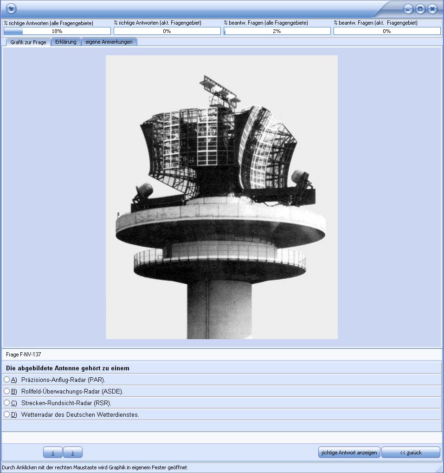Click the status bar hint about Maustaste
This screenshot has width=444, height=473.
pyautogui.click(x=95, y=467)
